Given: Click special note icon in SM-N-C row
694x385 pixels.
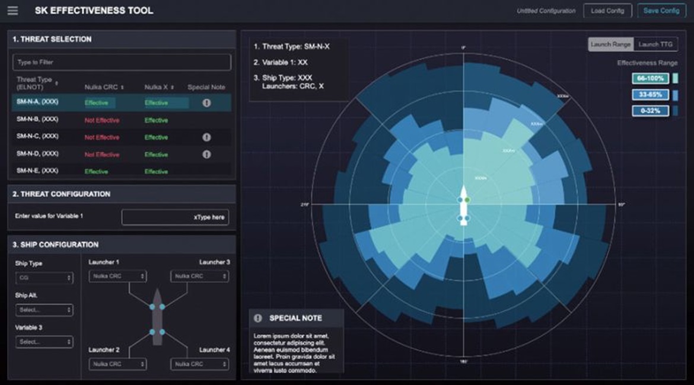Looking at the screenshot, I should point(206,137).
